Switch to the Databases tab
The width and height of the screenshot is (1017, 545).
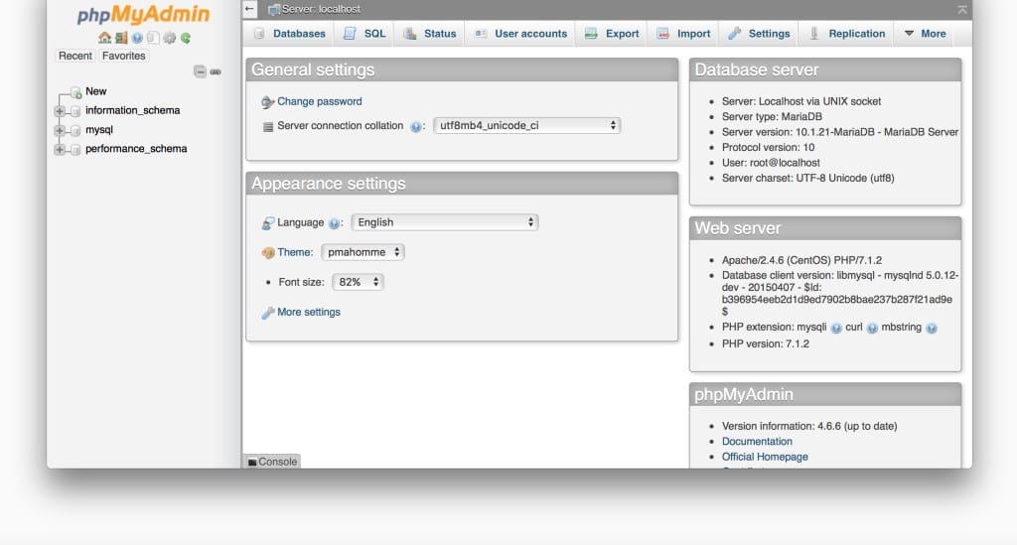[x=289, y=34]
